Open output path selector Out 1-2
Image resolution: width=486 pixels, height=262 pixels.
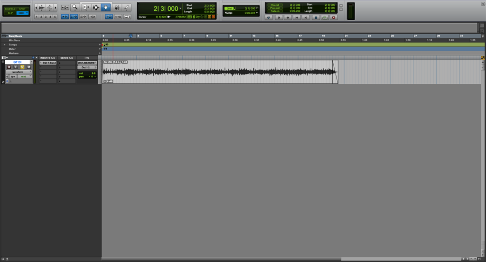pos(87,67)
